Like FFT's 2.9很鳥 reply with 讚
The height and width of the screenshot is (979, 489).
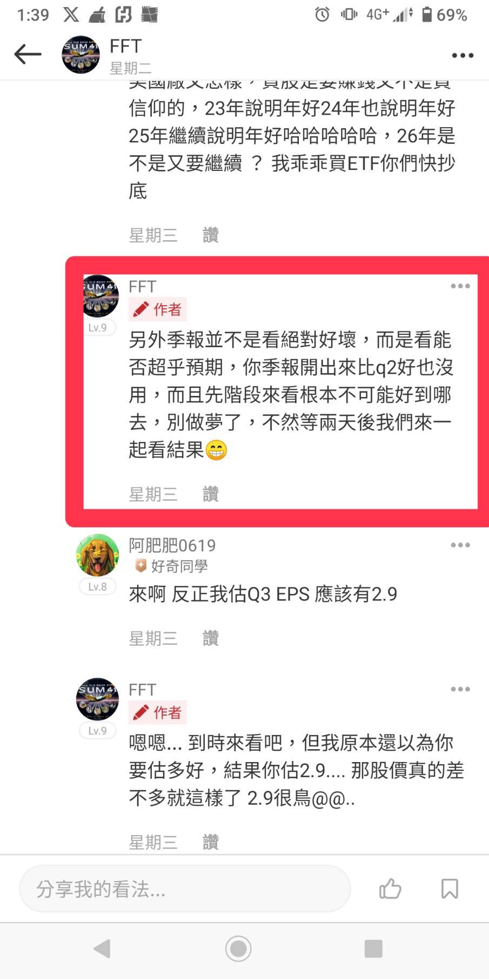click(x=211, y=842)
